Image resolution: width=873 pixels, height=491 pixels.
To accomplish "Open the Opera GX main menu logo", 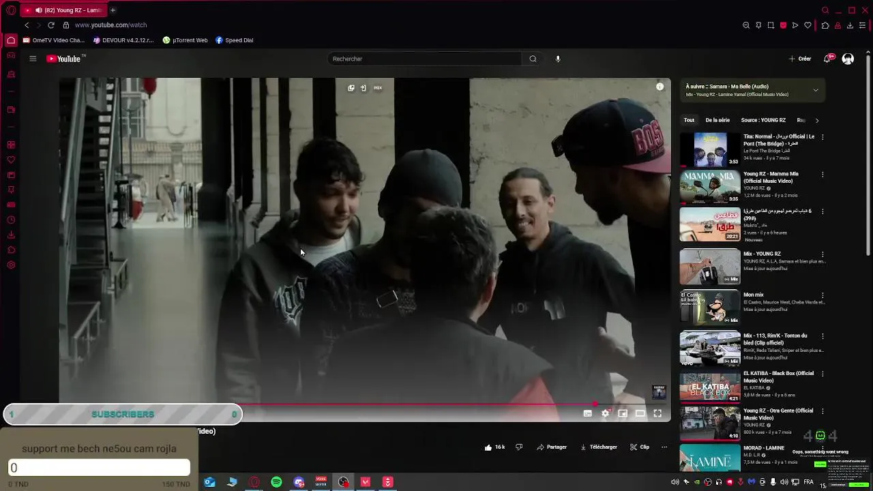I will pos(11,10).
